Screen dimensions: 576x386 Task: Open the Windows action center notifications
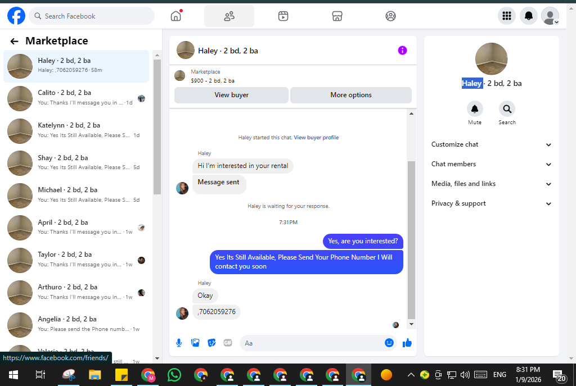(559, 375)
